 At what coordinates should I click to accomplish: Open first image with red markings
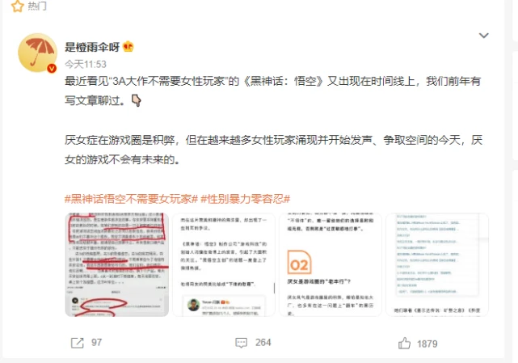[117, 265]
